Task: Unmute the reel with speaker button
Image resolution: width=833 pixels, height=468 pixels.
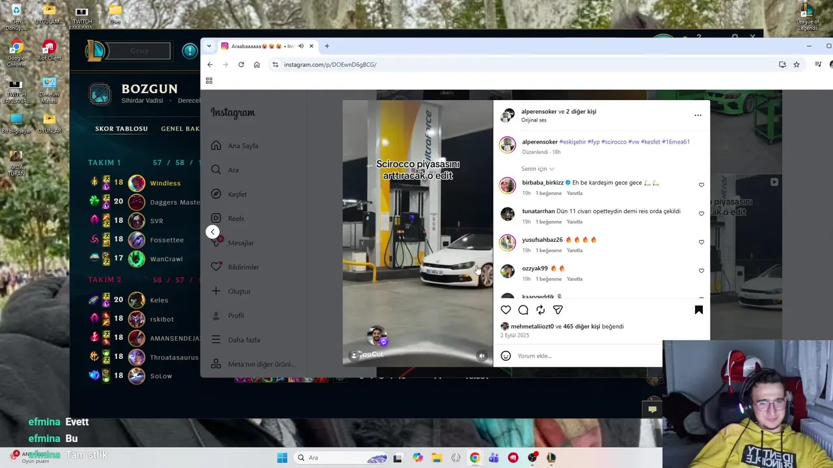Action: pyautogui.click(x=482, y=356)
